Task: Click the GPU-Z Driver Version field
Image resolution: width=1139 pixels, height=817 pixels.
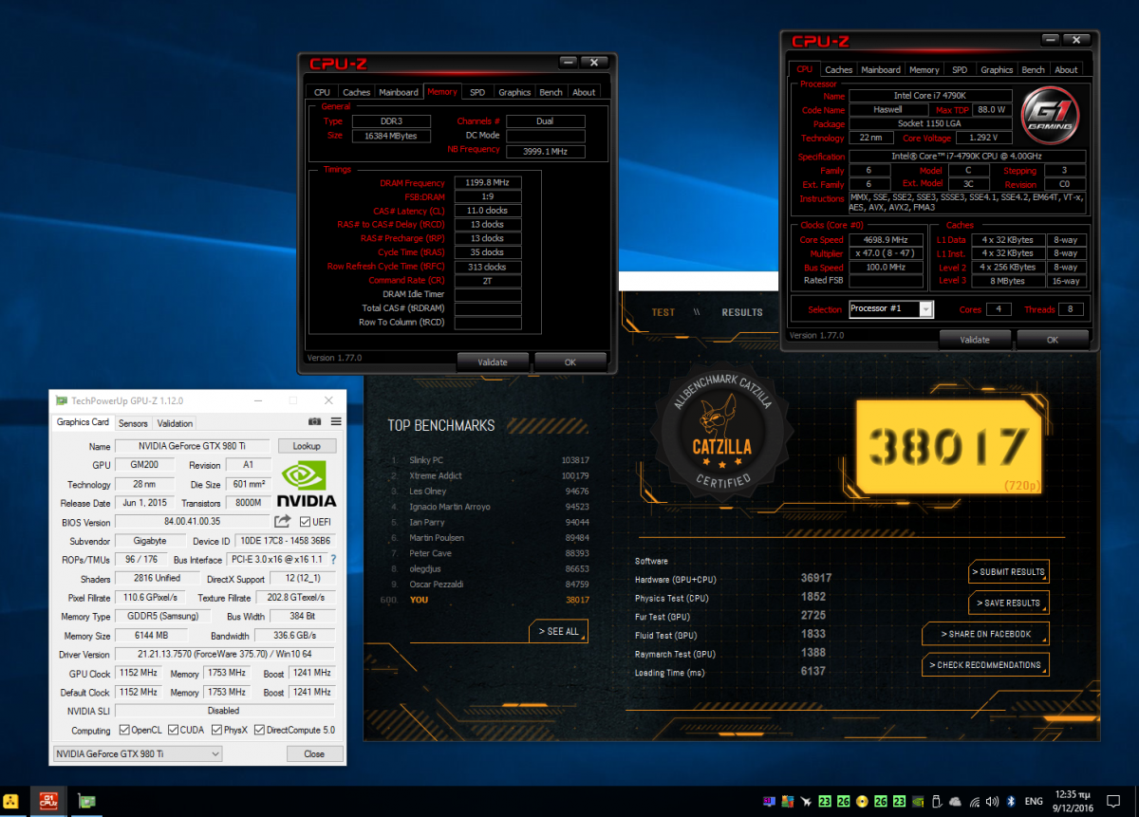Action: point(224,655)
